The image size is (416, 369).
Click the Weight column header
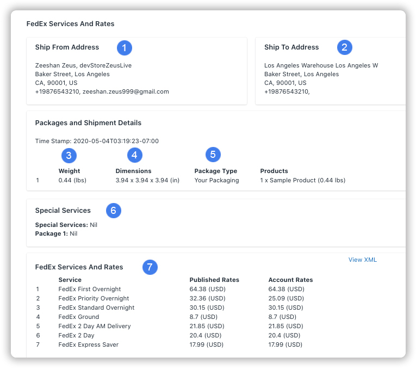click(x=69, y=171)
